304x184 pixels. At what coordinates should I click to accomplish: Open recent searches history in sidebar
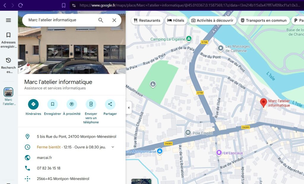9,65
